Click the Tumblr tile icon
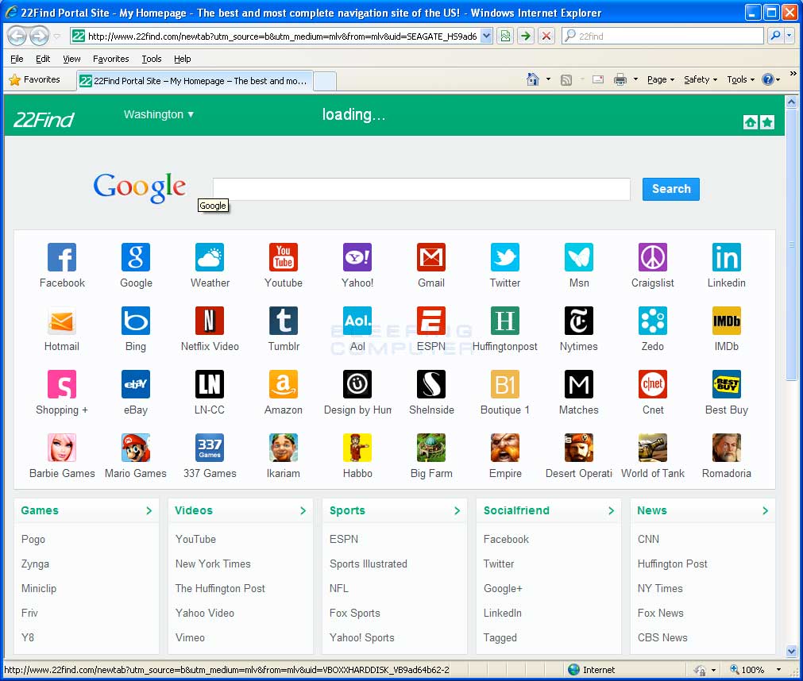Viewport: 803px width, 681px height. click(284, 321)
